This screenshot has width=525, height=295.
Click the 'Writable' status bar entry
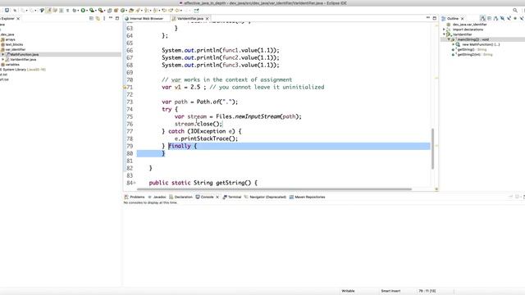click(x=348, y=291)
